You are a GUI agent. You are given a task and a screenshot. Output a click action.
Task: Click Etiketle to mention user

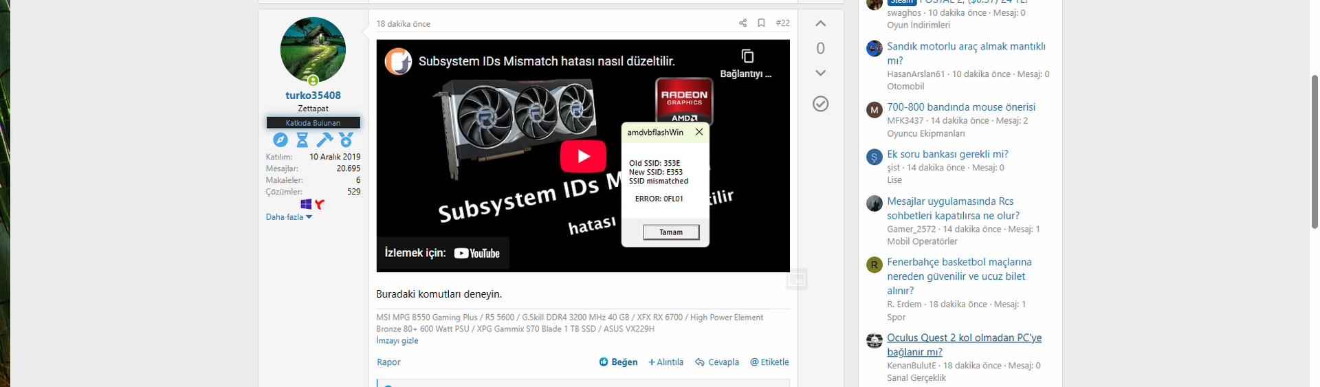pos(769,362)
